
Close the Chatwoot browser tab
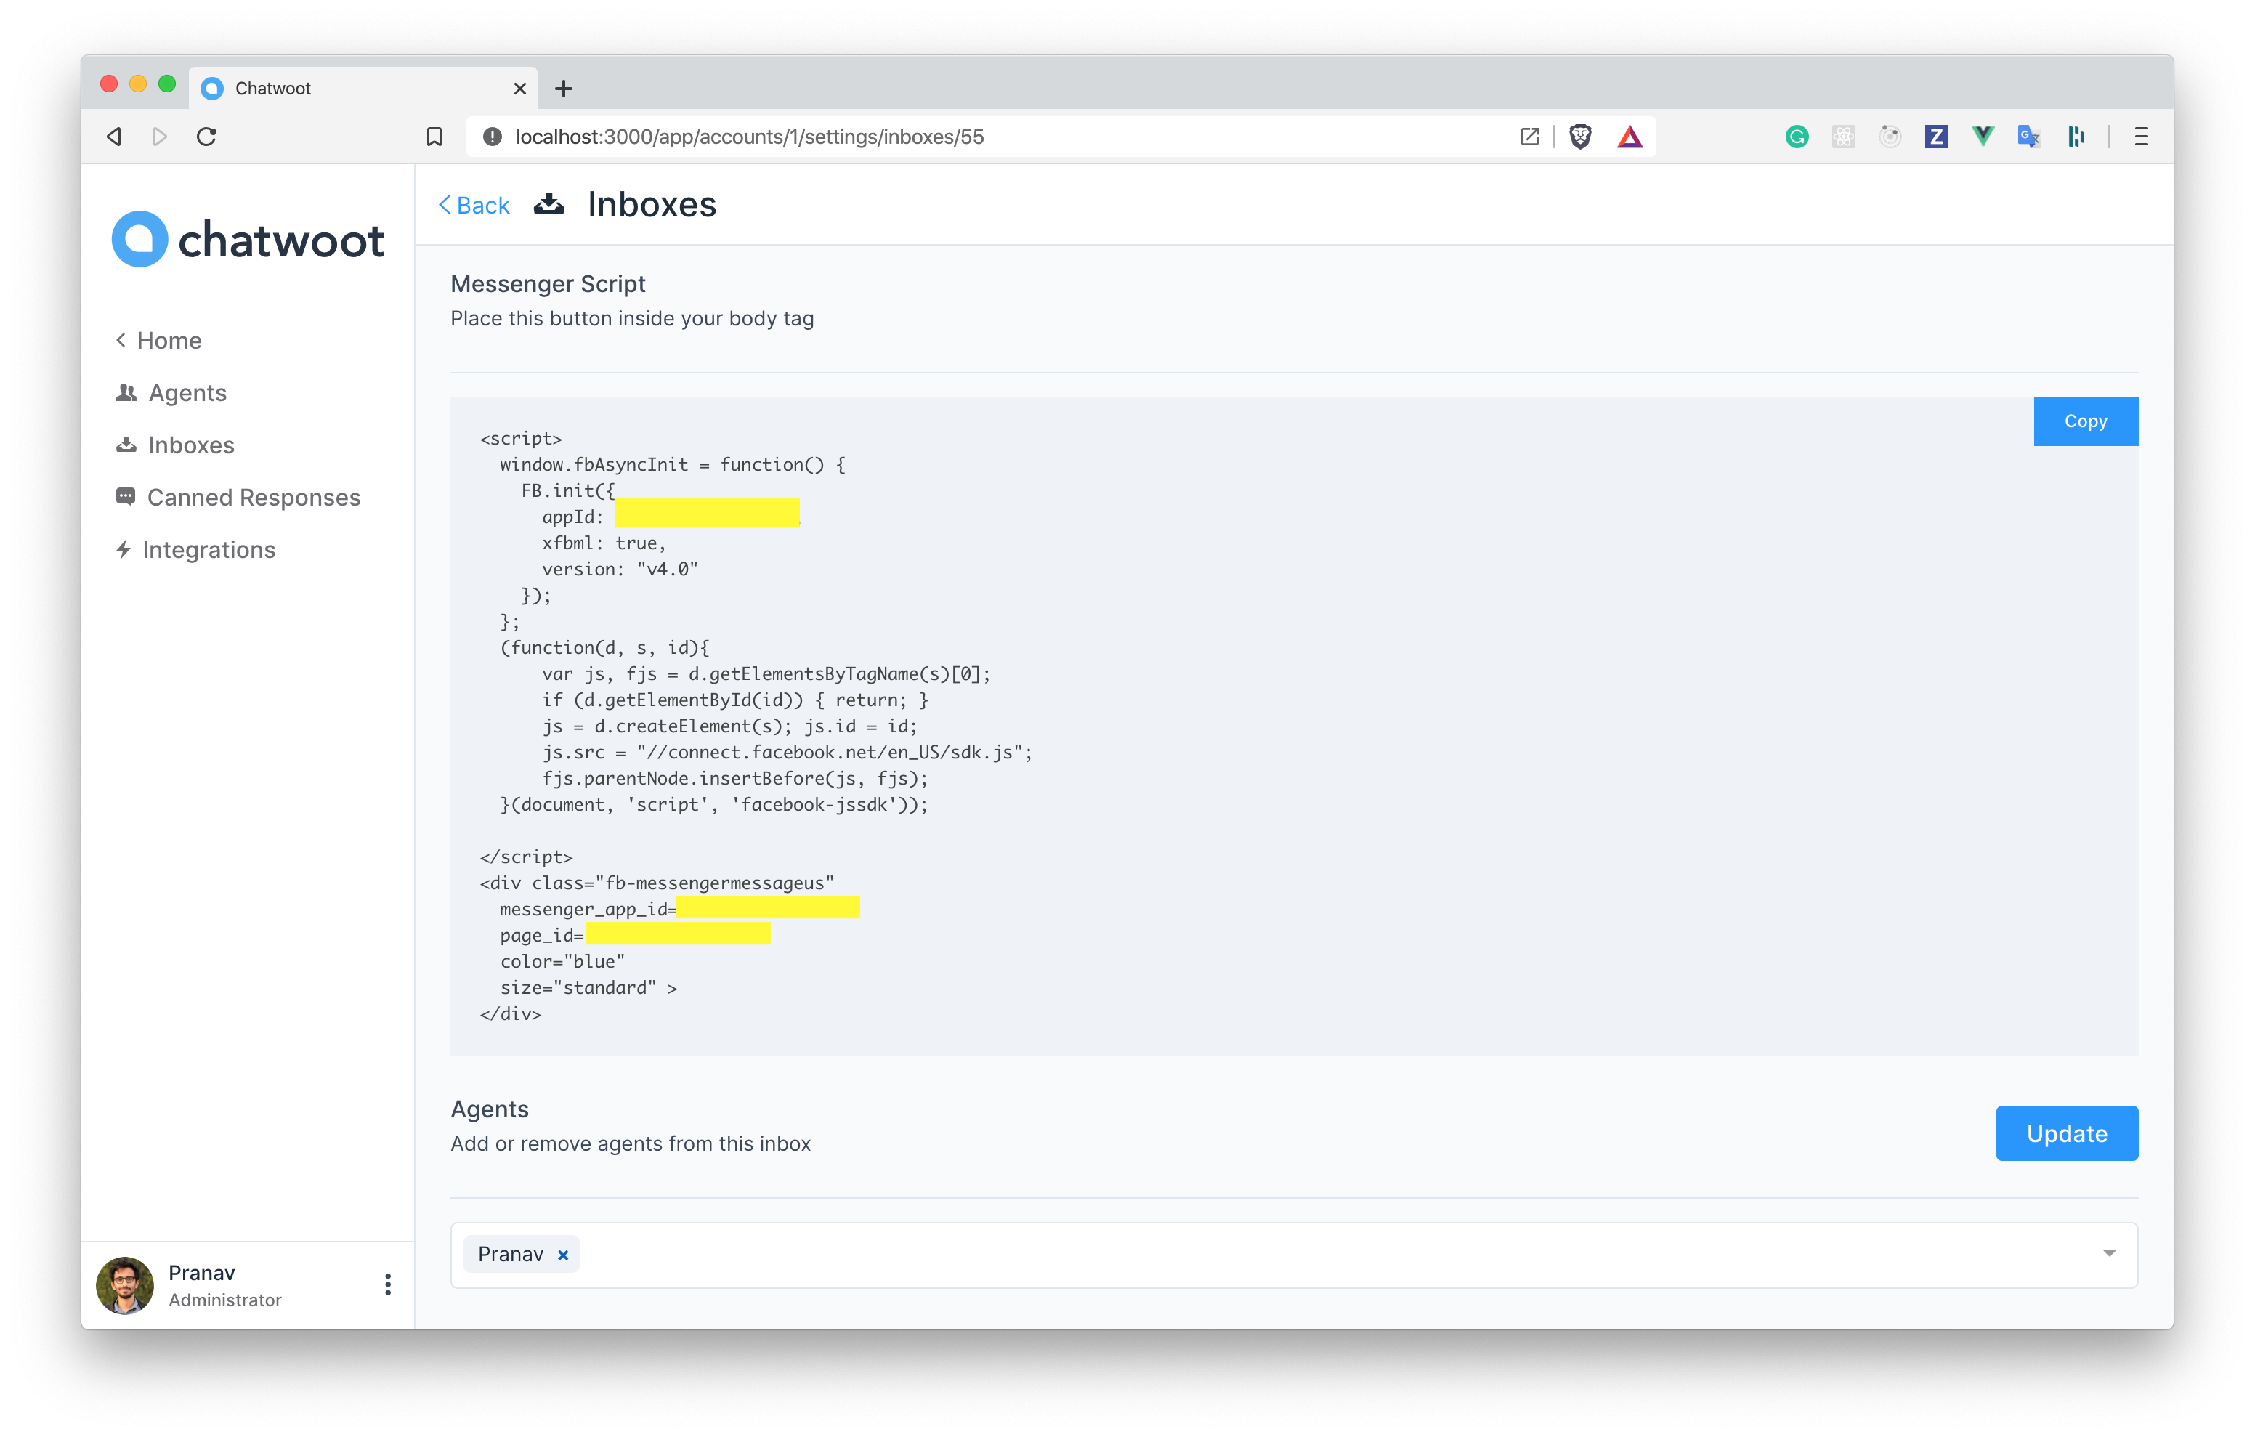coord(519,88)
